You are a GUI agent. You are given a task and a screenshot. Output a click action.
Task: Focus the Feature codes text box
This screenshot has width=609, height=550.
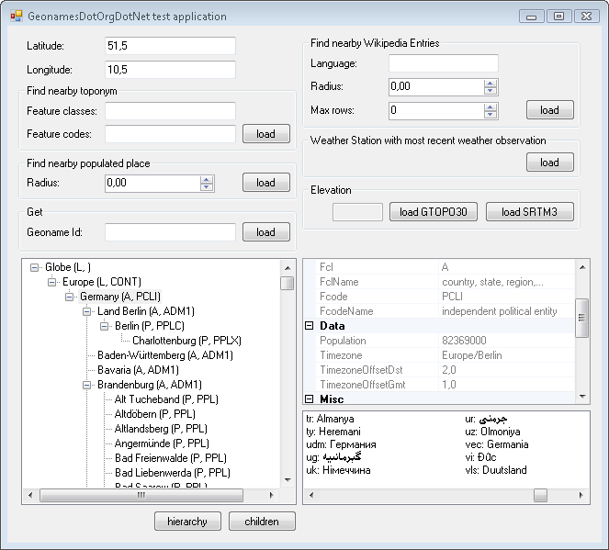170,134
